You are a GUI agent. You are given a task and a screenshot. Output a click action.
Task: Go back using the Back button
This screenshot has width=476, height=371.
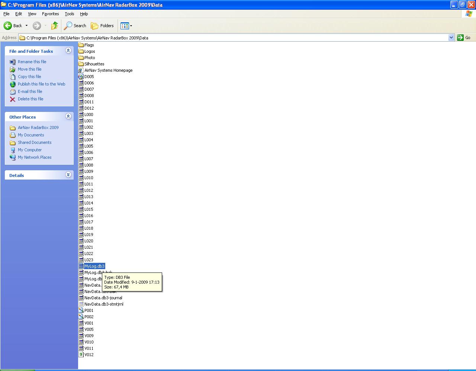point(13,26)
